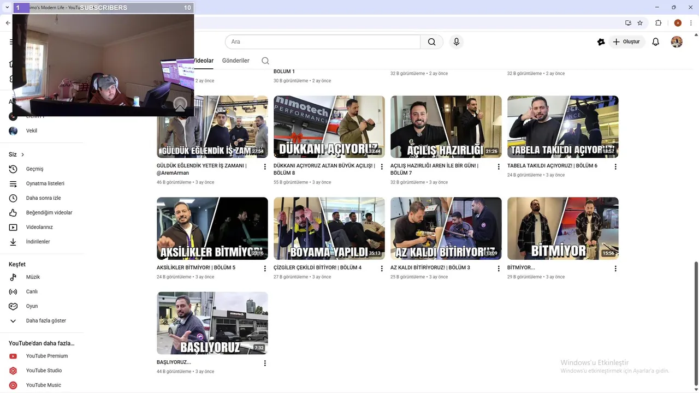Click the search magnifier button
699x393 pixels.
point(431,42)
